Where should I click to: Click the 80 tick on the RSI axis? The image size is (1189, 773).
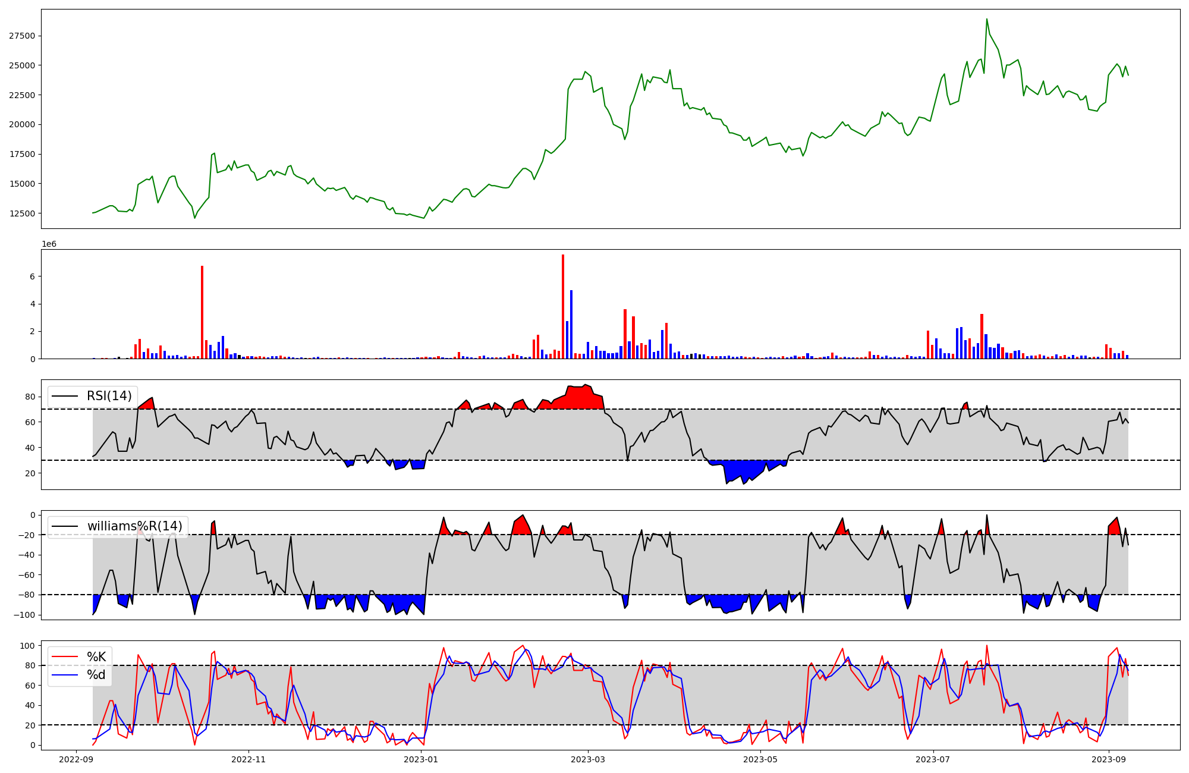click(x=31, y=397)
